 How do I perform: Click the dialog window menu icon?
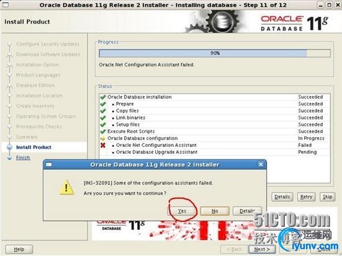(x=49, y=164)
